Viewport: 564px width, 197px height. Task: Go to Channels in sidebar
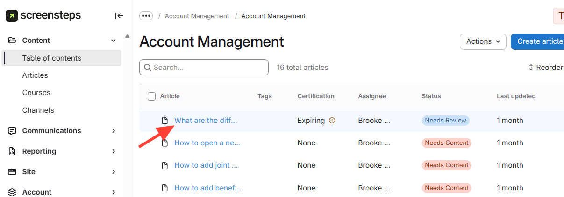38,110
